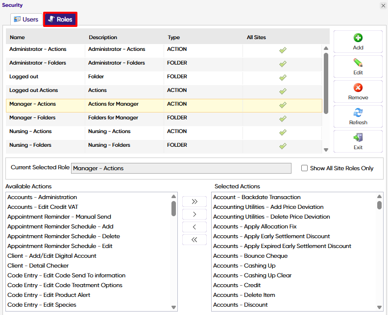Click the Add role button
Screen dimensions: 388x315
358,42
